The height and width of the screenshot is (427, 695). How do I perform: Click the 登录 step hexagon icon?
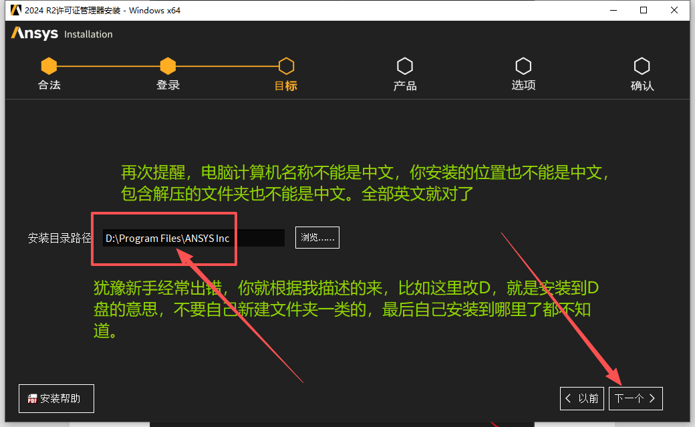(168, 65)
